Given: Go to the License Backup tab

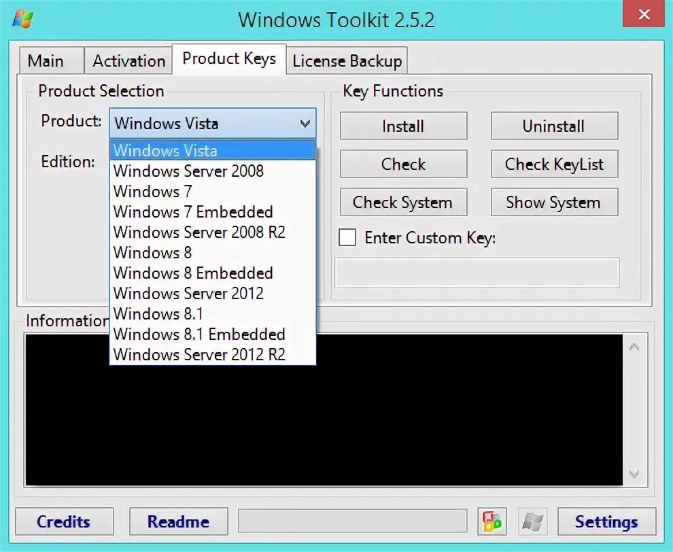Looking at the screenshot, I should [x=347, y=61].
